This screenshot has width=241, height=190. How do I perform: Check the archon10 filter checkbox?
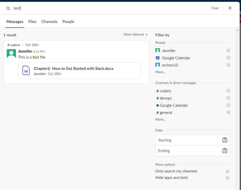click(228, 65)
